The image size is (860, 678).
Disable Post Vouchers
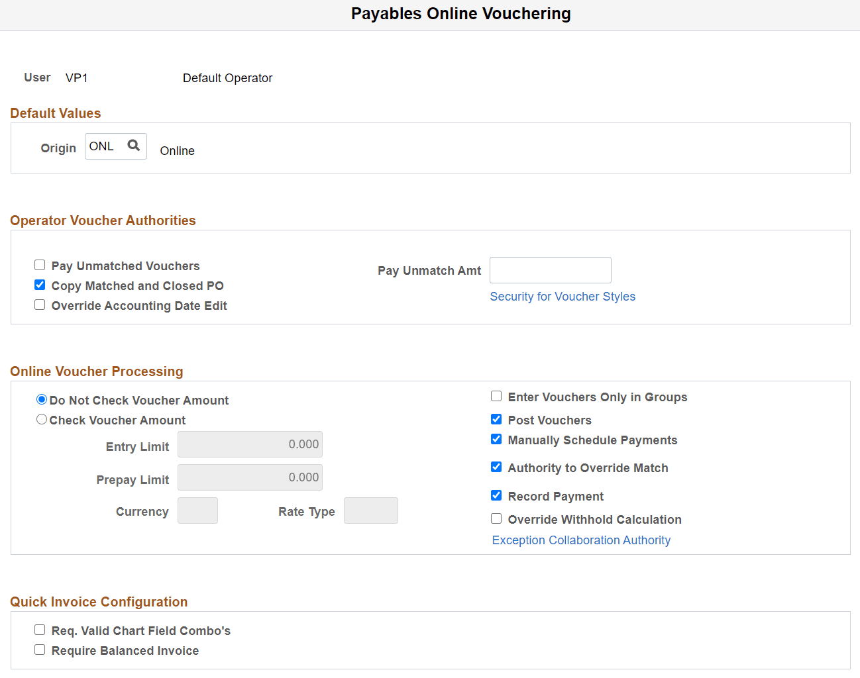click(496, 418)
